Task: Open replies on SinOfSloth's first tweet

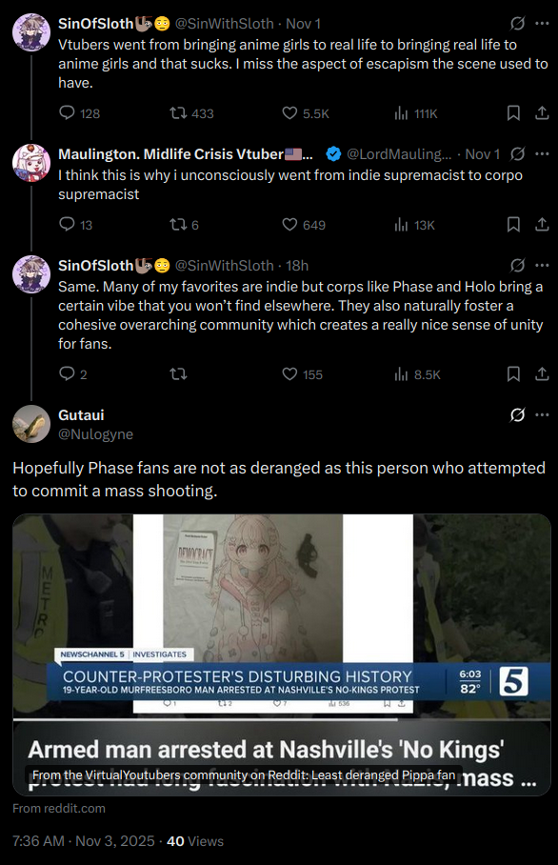Action: coord(79,113)
